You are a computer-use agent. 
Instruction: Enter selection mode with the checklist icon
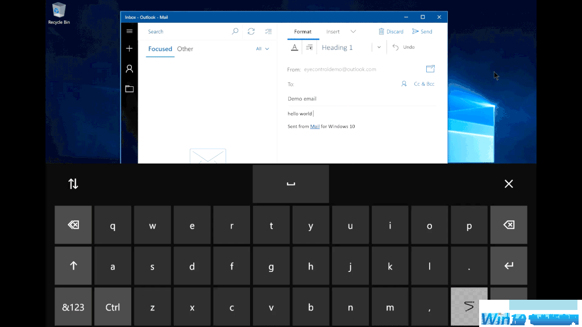[x=268, y=32]
